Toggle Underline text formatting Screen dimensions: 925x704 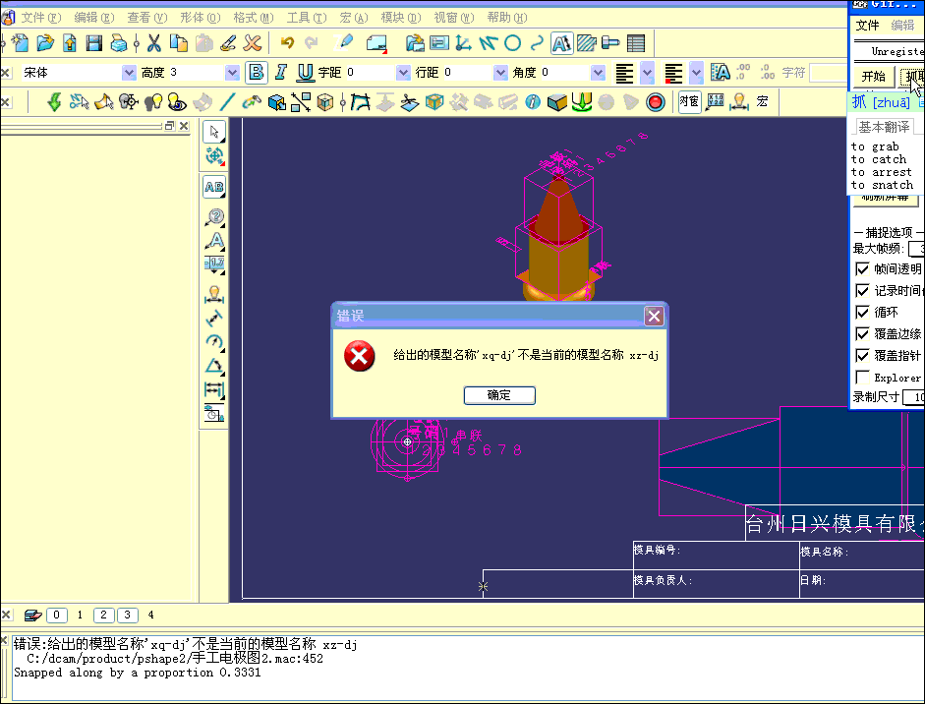(305, 73)
